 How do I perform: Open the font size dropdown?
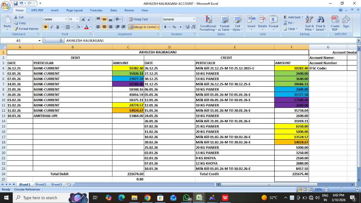point(78,19)
